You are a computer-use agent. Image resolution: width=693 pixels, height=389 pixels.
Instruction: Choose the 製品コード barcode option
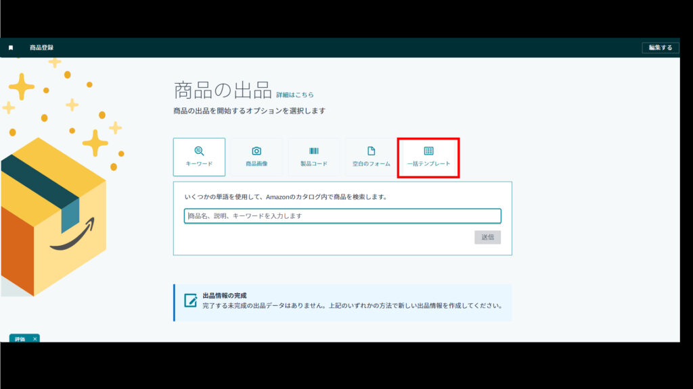pos(314,157)
